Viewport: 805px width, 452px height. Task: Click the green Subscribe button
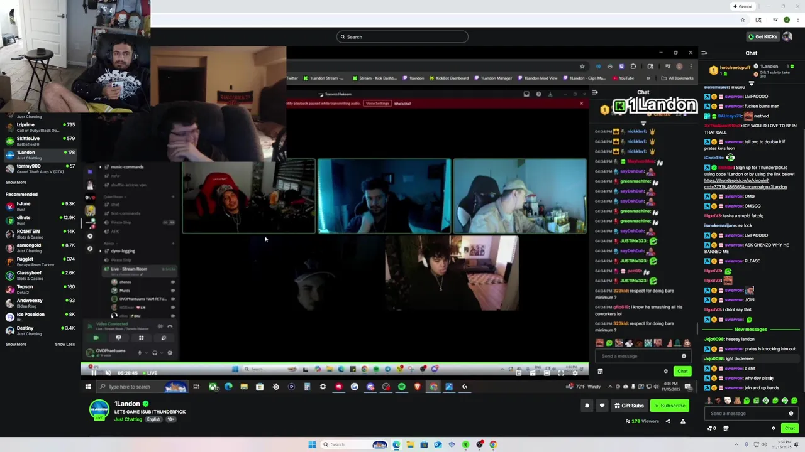669,406
